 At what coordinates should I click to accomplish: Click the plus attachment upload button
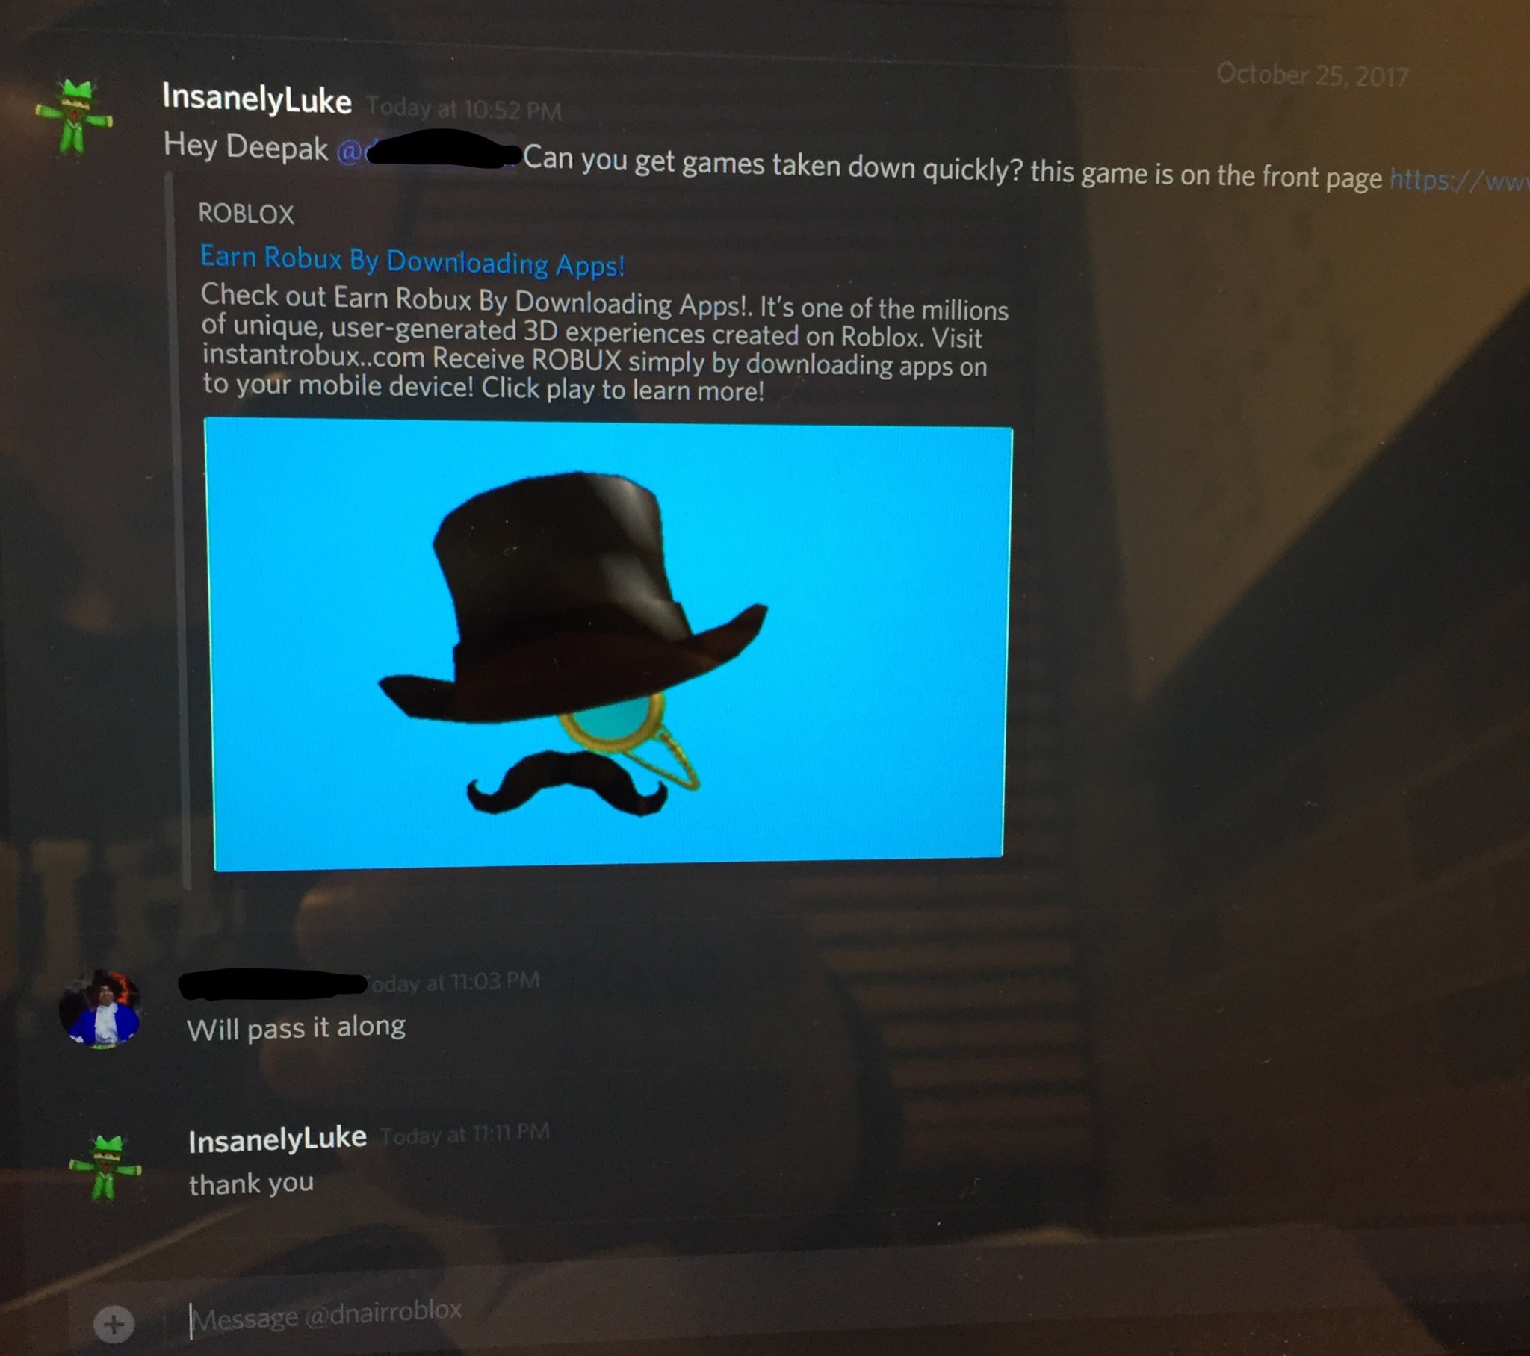114,1325
